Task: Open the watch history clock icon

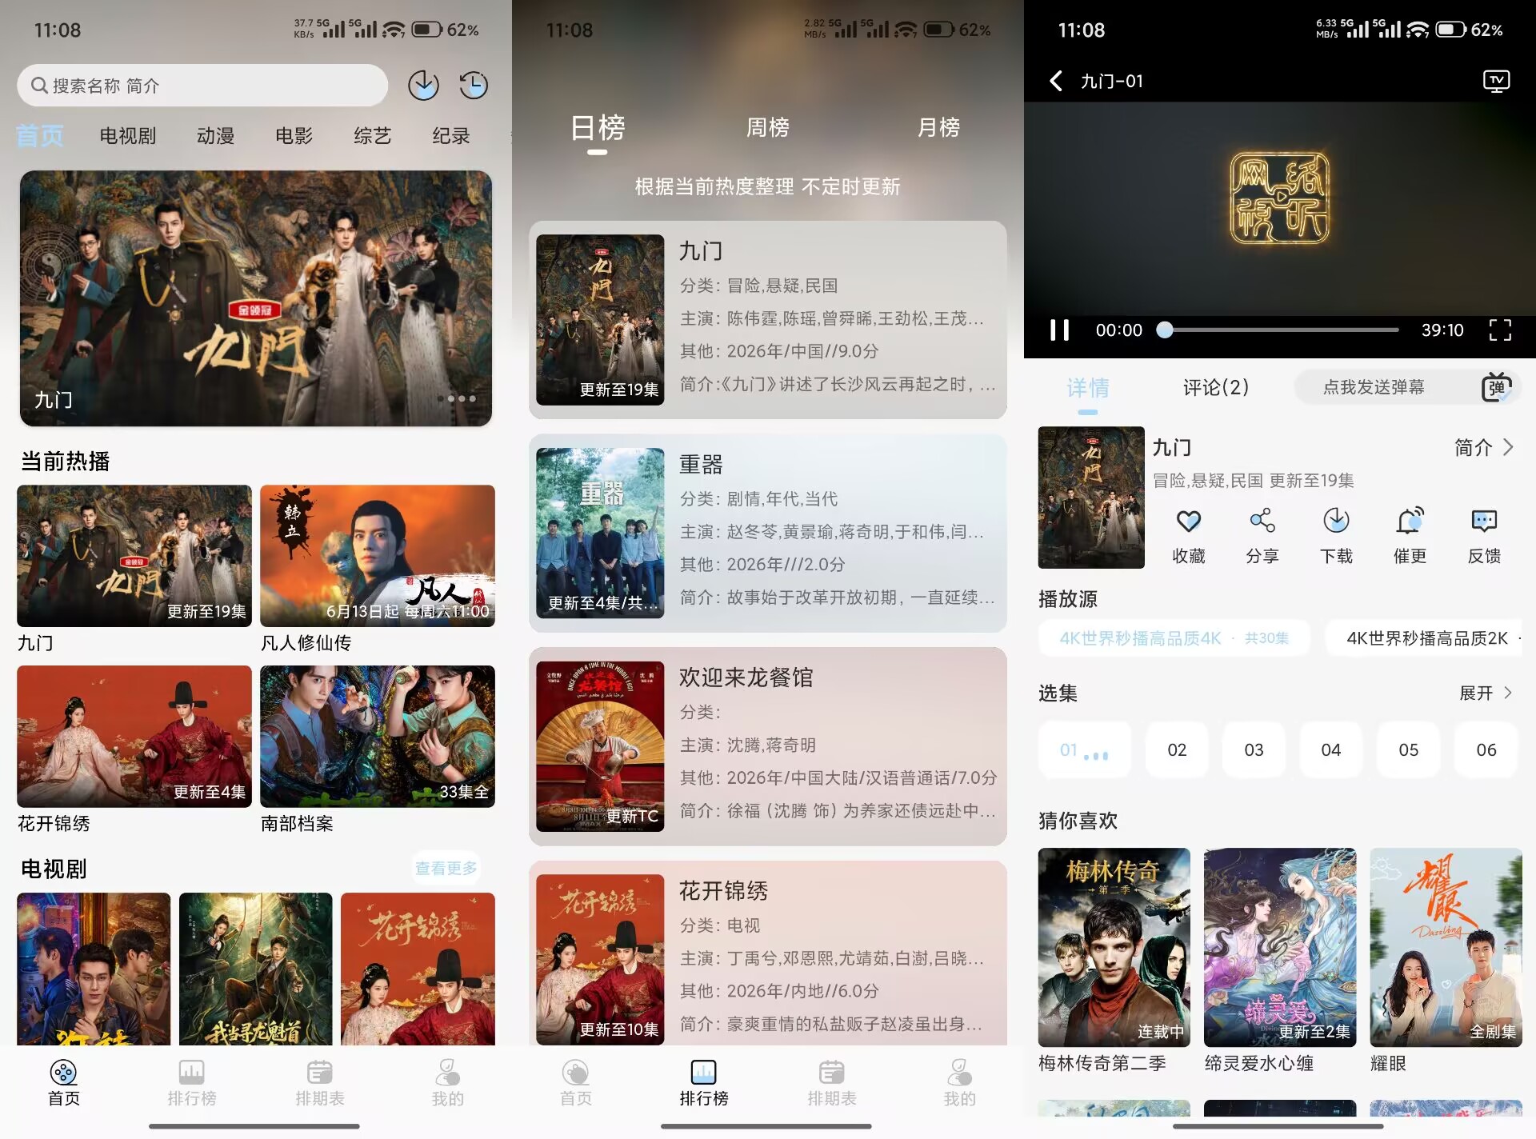Action: (x=474, y=85)
